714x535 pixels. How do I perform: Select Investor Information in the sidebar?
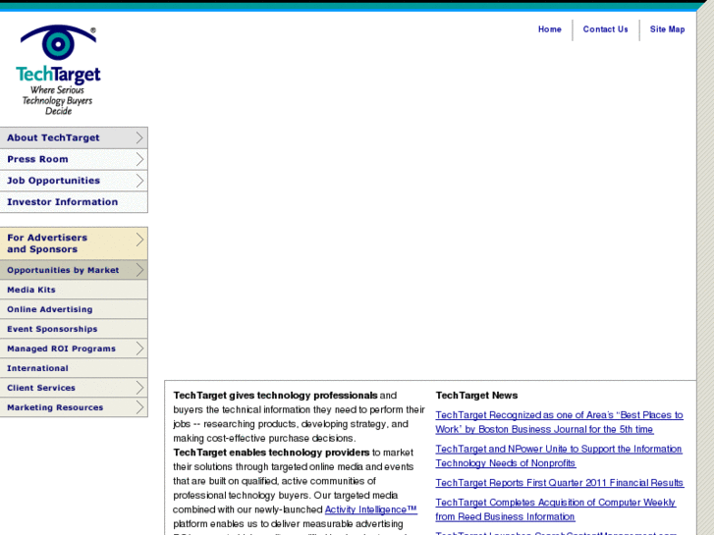[74, 201]
